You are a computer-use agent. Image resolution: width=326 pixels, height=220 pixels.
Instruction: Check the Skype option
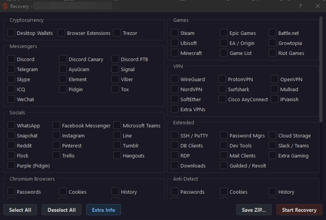coord(11,79)
